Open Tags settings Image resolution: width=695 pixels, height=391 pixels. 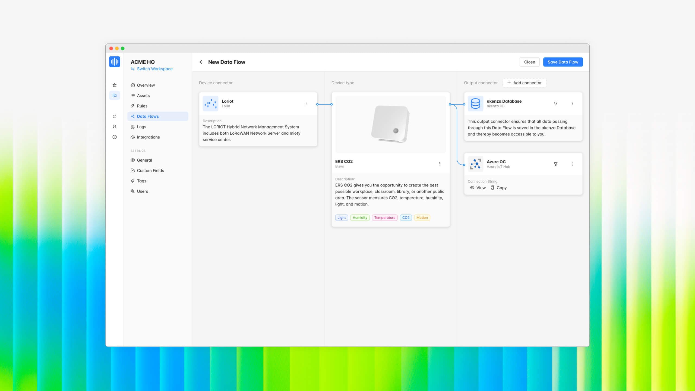pyautogui.click(x=157, y=181)
